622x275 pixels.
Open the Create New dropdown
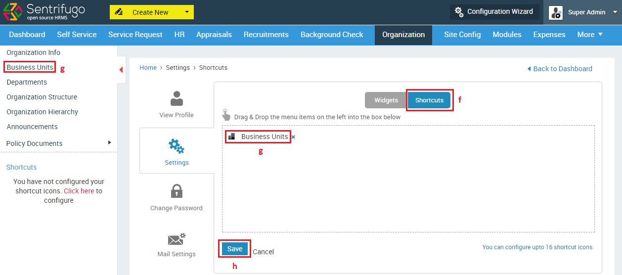(152, 12)
